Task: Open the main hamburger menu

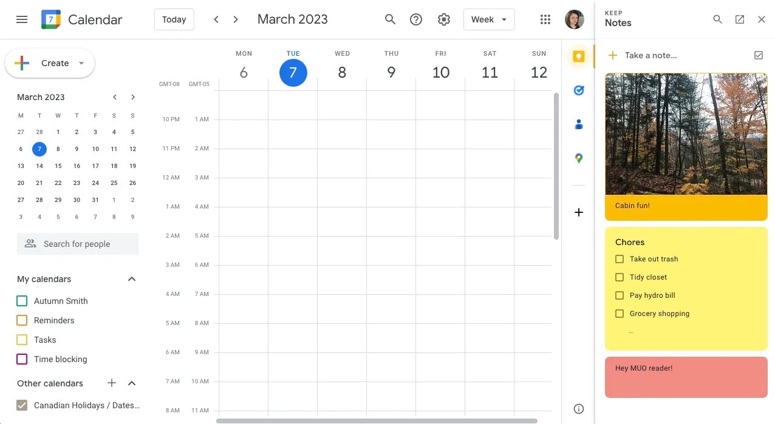Action: (22, 19)
